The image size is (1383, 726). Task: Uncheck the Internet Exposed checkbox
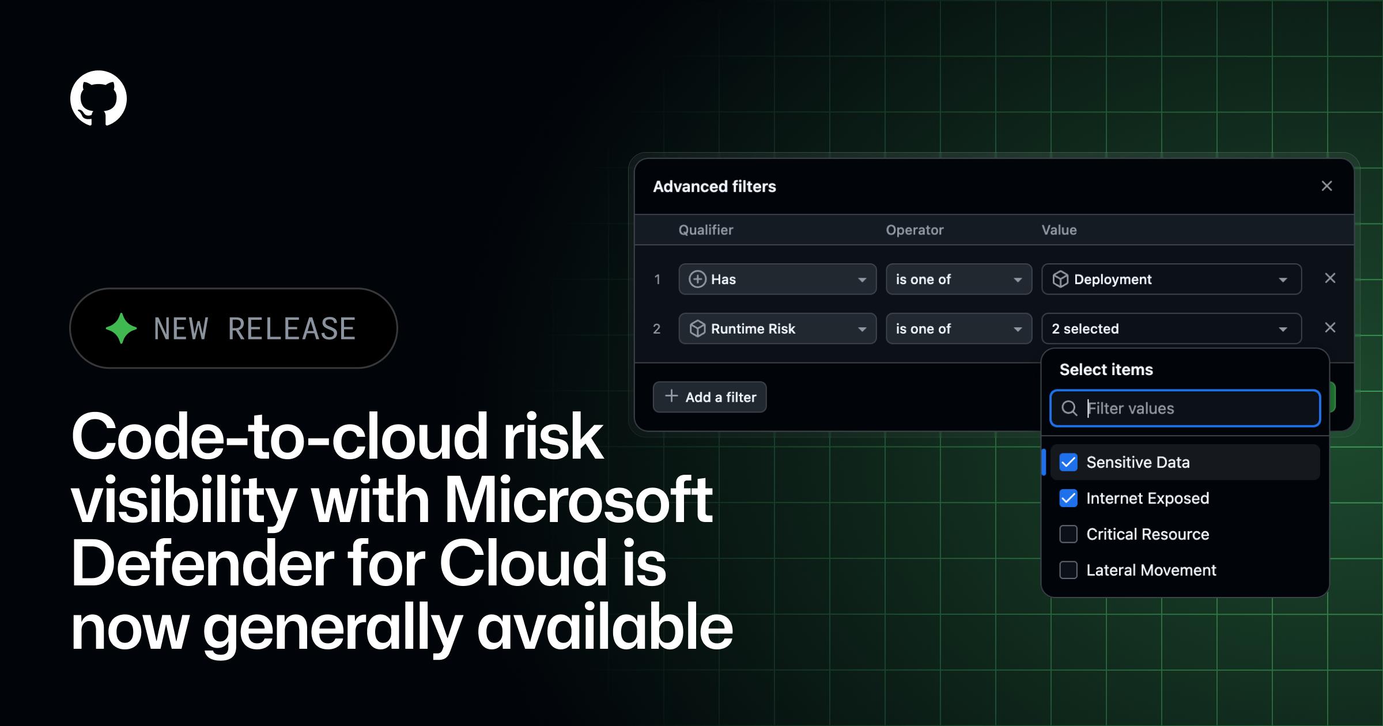coord(1068,498)
